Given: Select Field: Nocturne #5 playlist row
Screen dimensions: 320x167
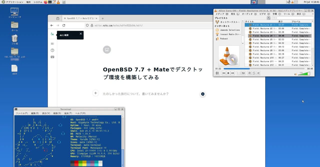Looking at the screenshot, I should [278, 39].
